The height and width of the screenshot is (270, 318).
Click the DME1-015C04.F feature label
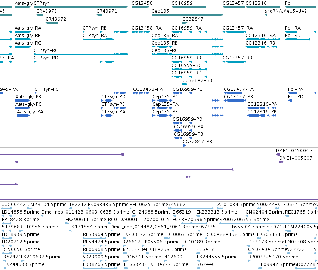[294, 151]
